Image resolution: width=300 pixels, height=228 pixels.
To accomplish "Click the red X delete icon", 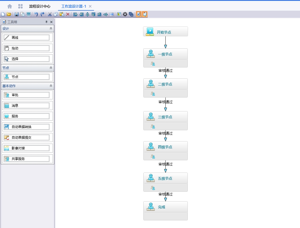I will point(68,14).
